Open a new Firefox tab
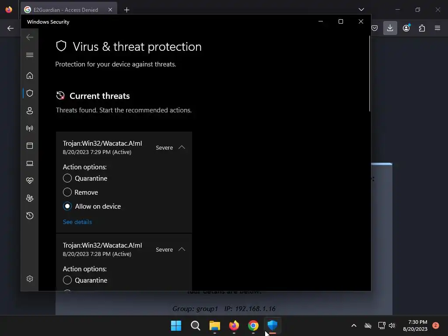448x336 pixels. tap(126, 10)
